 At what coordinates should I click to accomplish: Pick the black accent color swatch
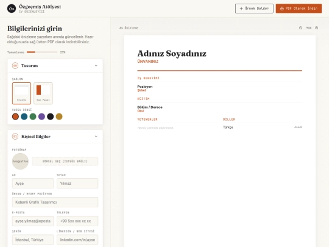click(51, 116)
